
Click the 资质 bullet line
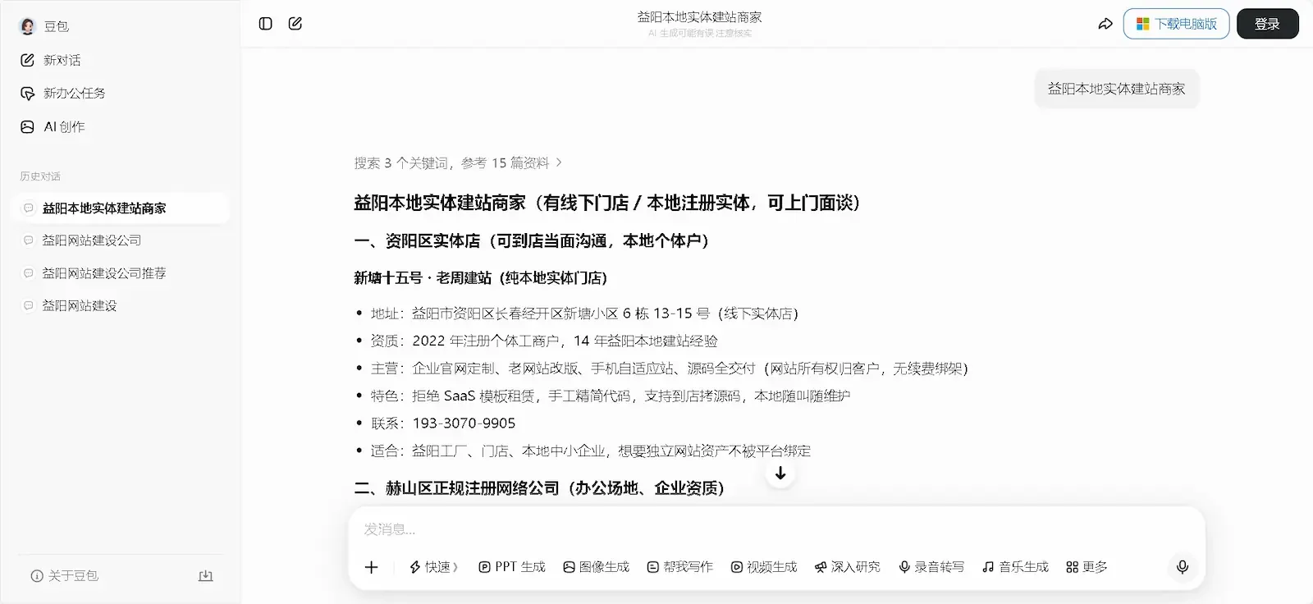[544, 341]
